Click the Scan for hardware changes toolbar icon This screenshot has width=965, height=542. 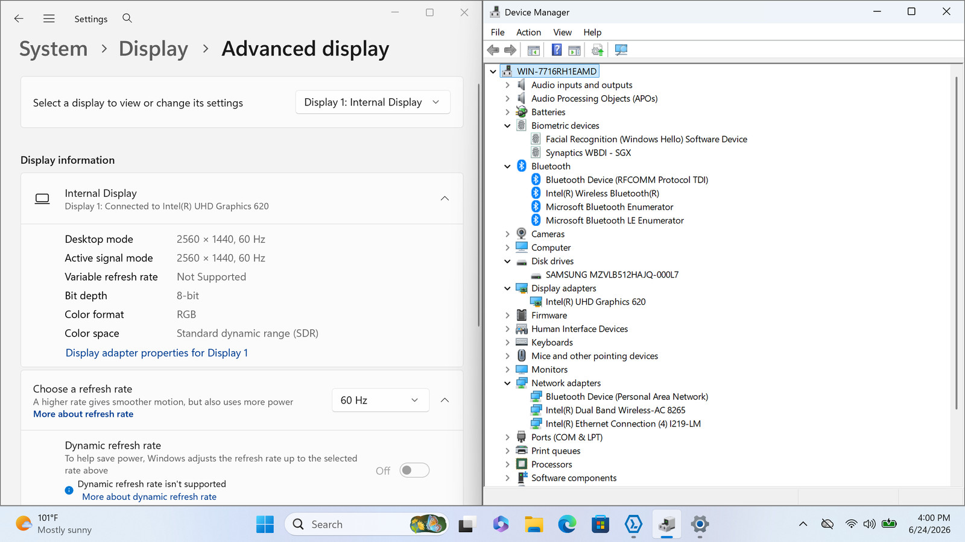point(621,50)
